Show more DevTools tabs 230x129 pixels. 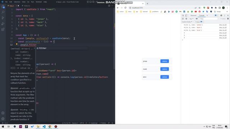[x=207, y=15]
